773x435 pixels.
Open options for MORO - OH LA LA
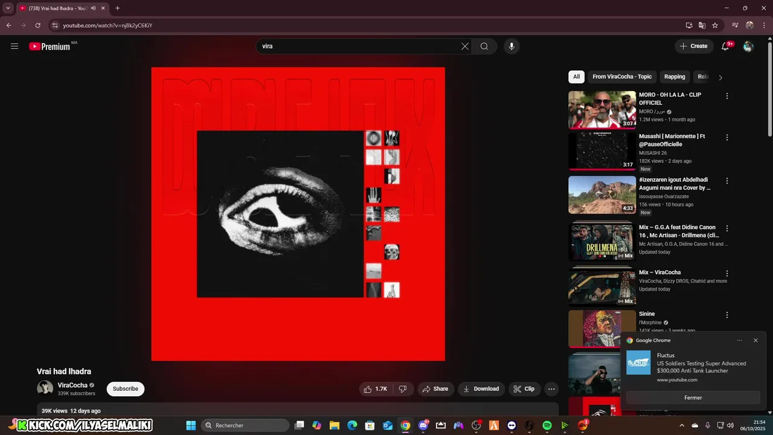[727, 96]
